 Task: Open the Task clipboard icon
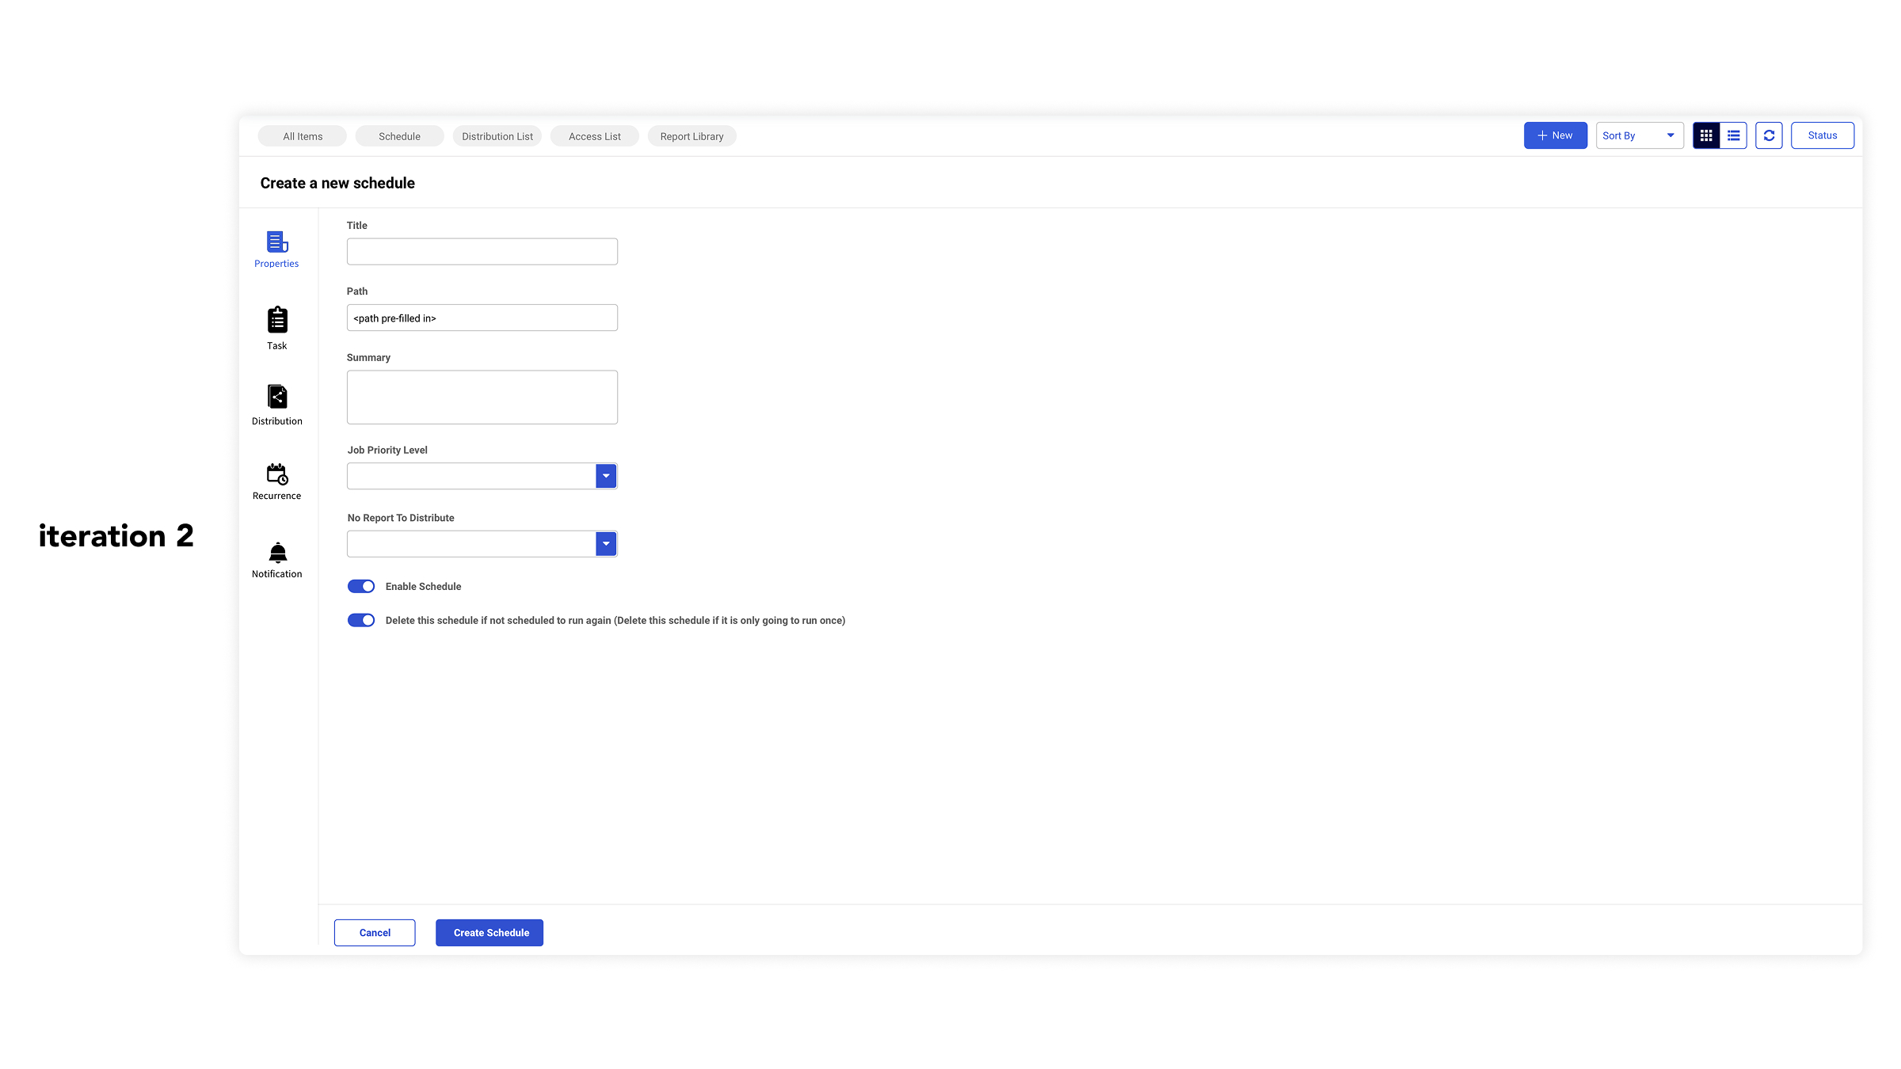click(x=276, y=320)
